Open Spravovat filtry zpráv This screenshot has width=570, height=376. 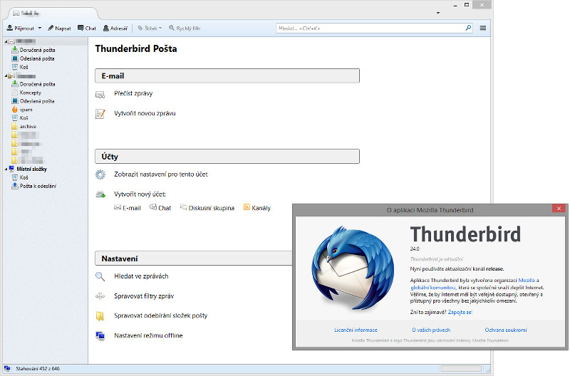144,296
